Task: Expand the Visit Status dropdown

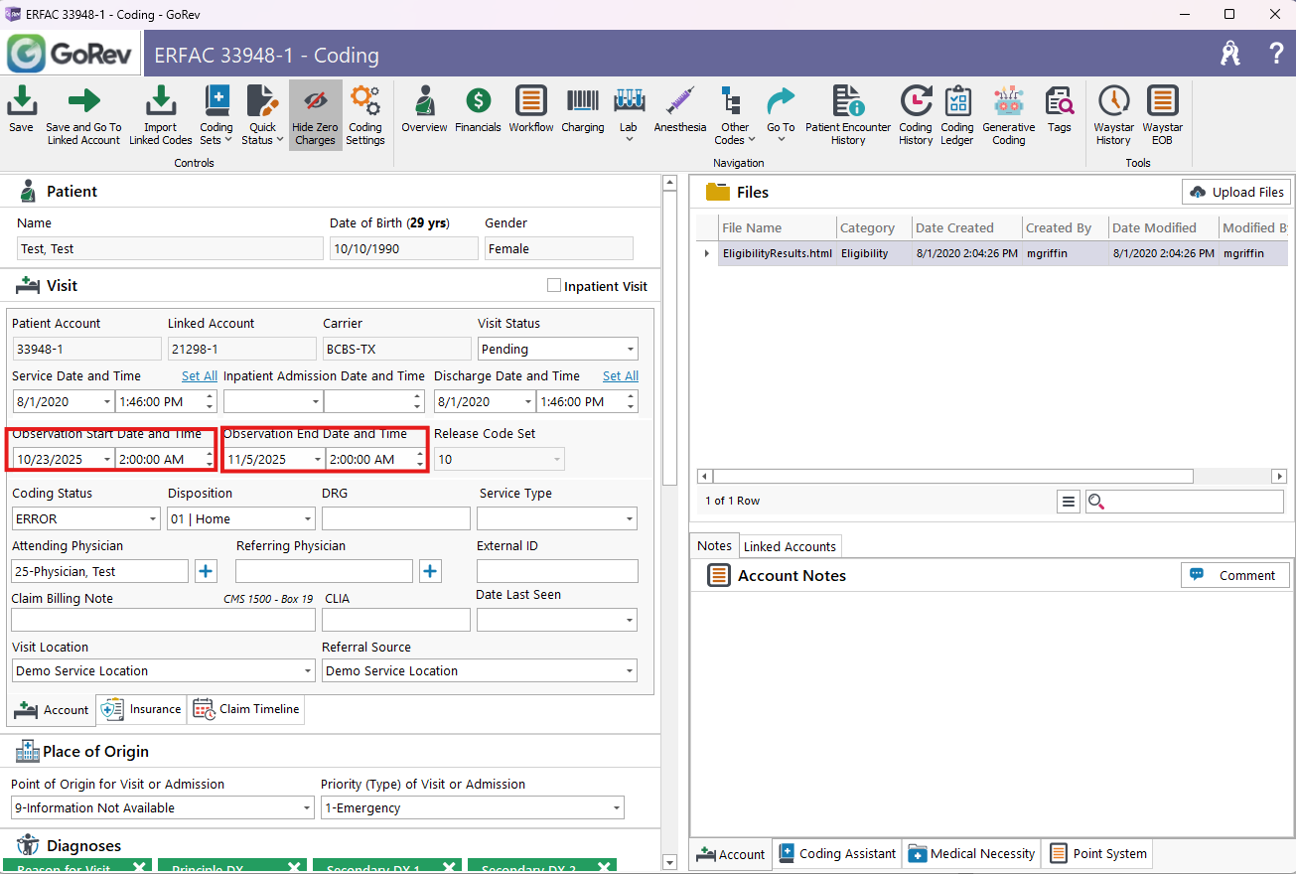Action: point(630,350)
